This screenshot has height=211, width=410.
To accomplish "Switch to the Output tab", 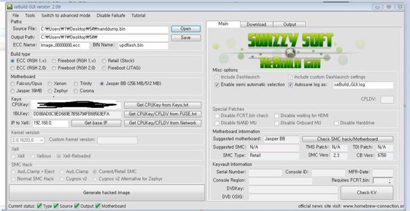I will (289, 24).
